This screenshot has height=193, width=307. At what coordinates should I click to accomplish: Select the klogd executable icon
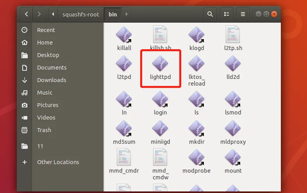pos(196,36)
